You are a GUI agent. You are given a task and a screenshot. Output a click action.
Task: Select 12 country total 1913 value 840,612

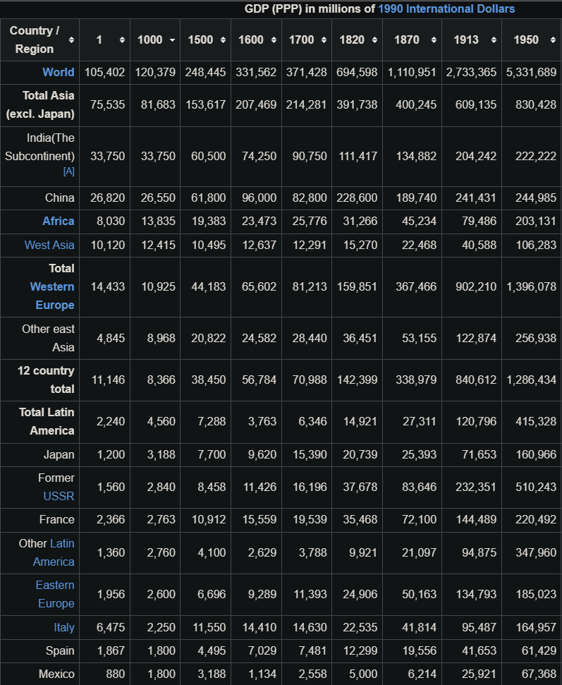coord(476,380)
